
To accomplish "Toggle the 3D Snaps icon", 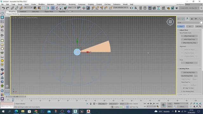I will 93,8.
